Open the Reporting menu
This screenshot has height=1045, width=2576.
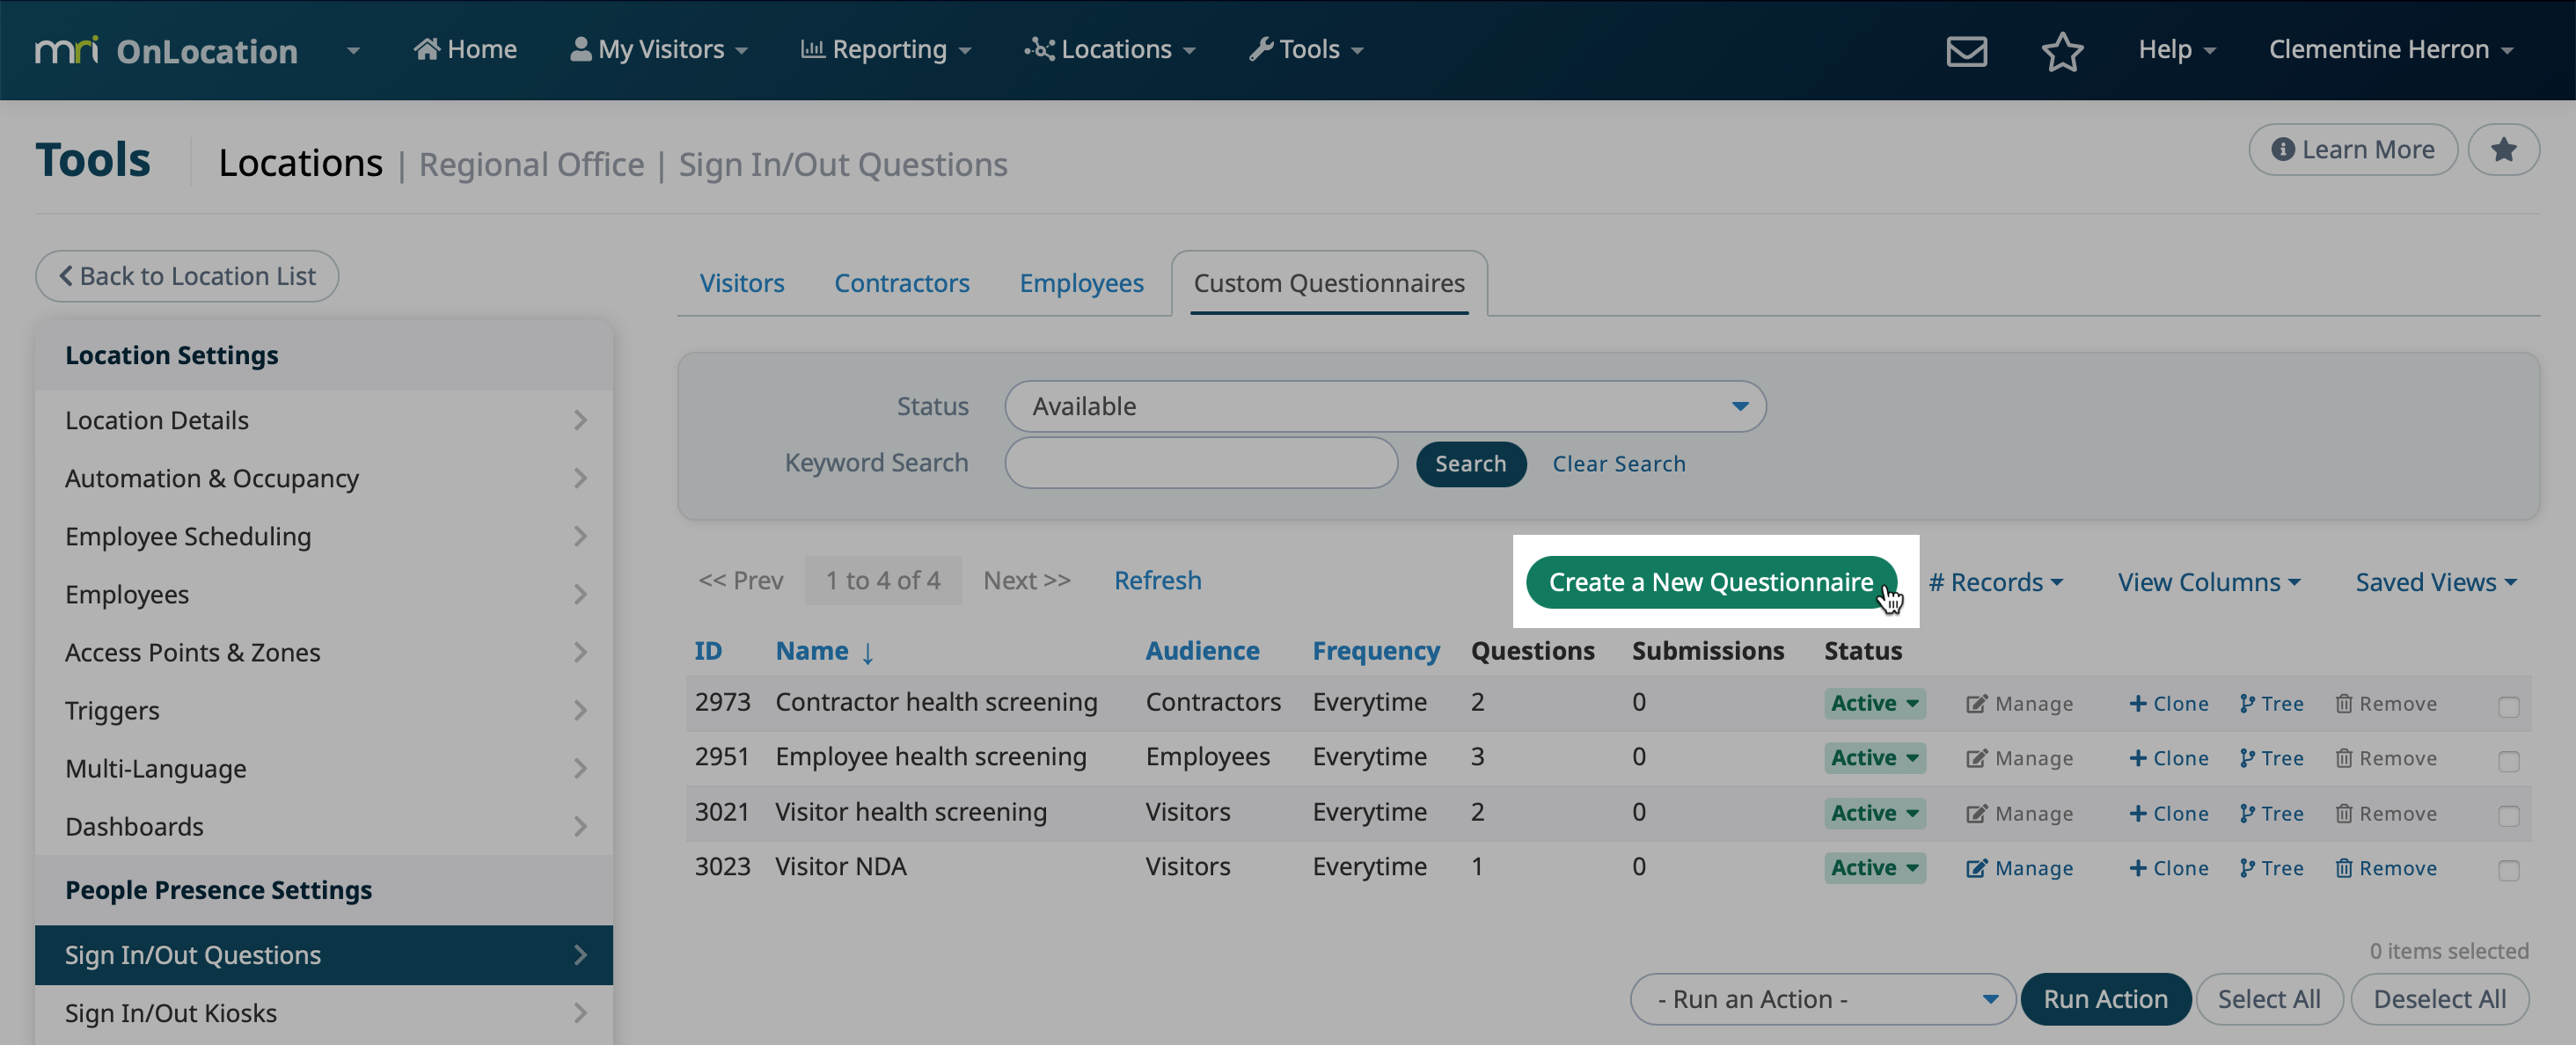point(885,49)
